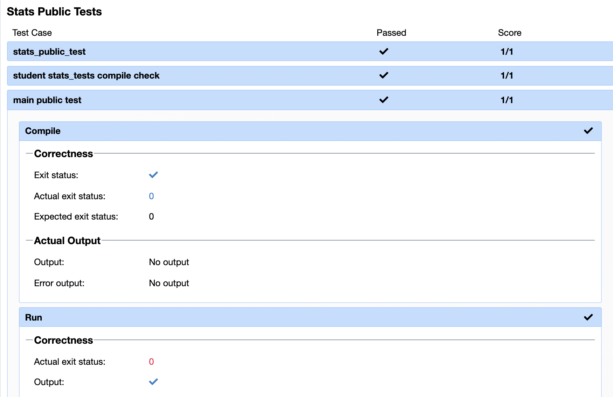
Task: Click the checkmark beside main public test
Action: (x=384, y=100)
